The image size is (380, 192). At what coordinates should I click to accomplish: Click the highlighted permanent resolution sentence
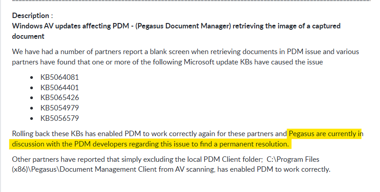pos(150,144)
